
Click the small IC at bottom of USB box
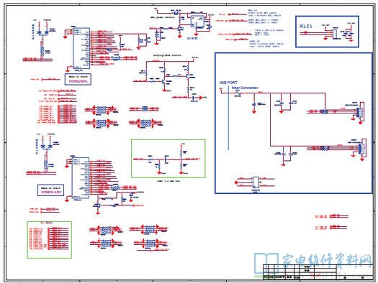[x=256, y=182]
